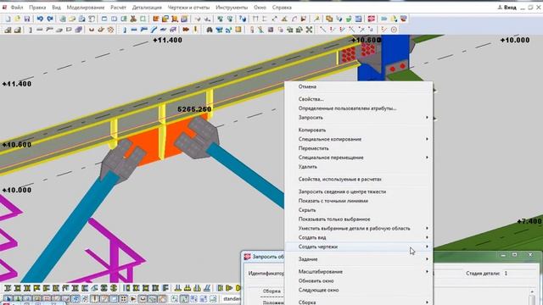Open component catalog binoculars icon

pyautogui.click(x=210, y=30)
